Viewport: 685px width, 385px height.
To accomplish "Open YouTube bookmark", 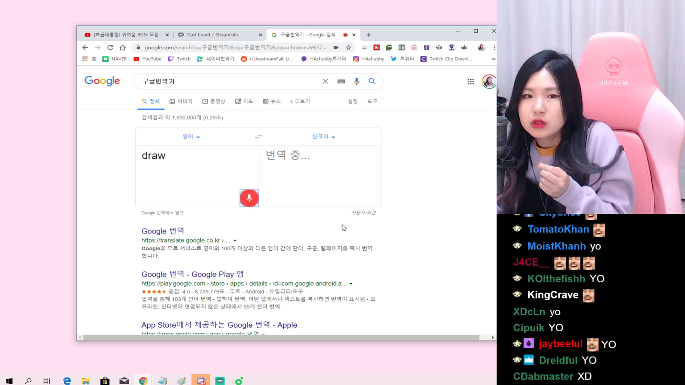I will click(147, 59).
